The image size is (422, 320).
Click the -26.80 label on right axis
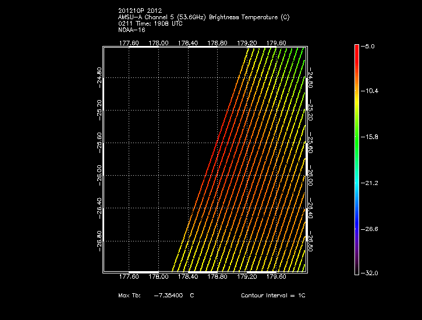coord(311,241)
